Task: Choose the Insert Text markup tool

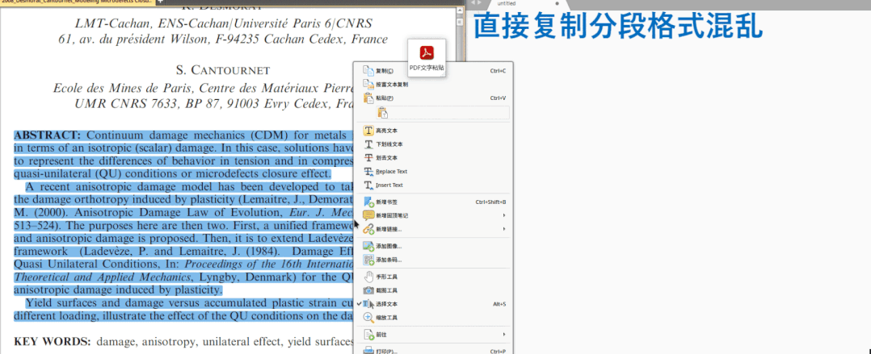Action: click(433, 185)
